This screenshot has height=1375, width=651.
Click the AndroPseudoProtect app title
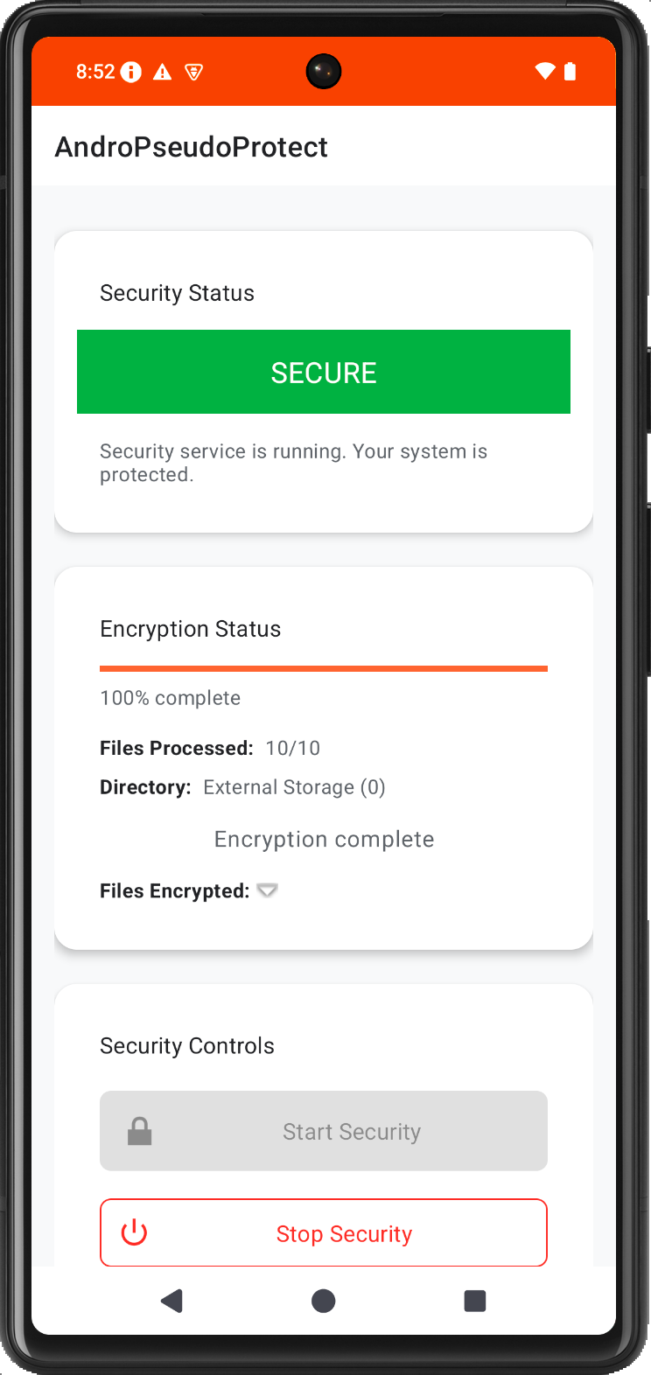click(x=192, y=147)
